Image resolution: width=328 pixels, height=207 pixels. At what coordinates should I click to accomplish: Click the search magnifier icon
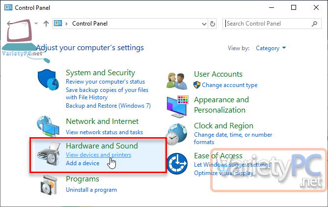tap(314, 24)
